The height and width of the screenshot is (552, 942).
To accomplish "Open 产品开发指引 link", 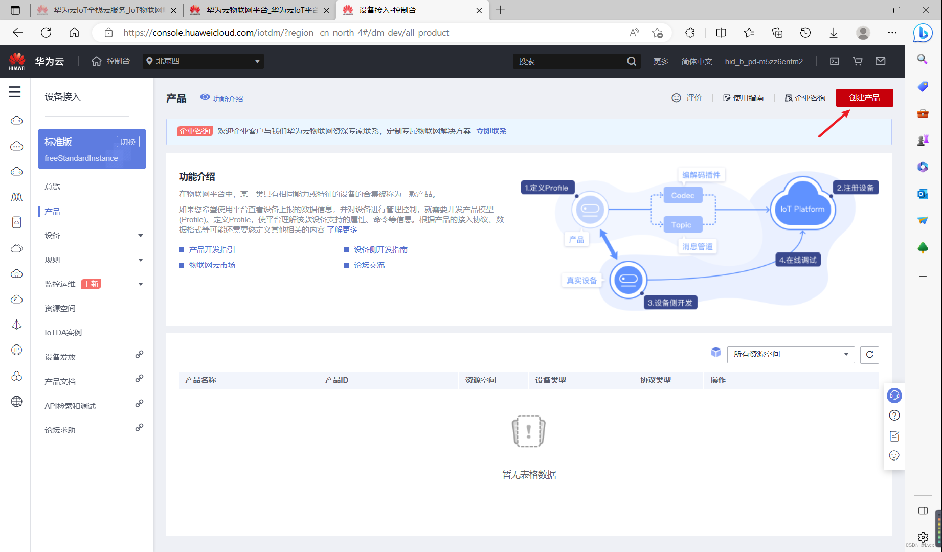I will (x=212, y=249).
